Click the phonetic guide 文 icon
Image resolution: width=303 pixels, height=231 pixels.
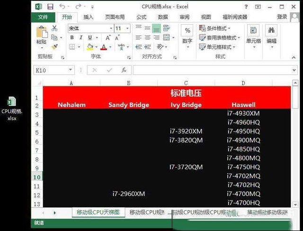(122, 47)
